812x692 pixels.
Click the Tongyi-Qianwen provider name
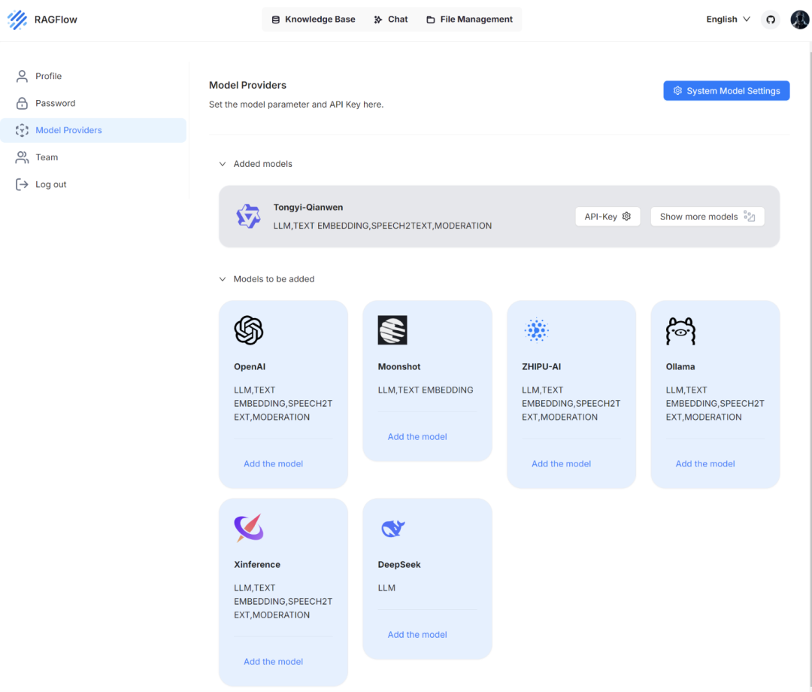click(x=308, y=207)
